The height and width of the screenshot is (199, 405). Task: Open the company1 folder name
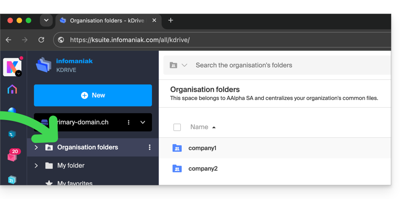pyautogui.click(x=202, y=148)
